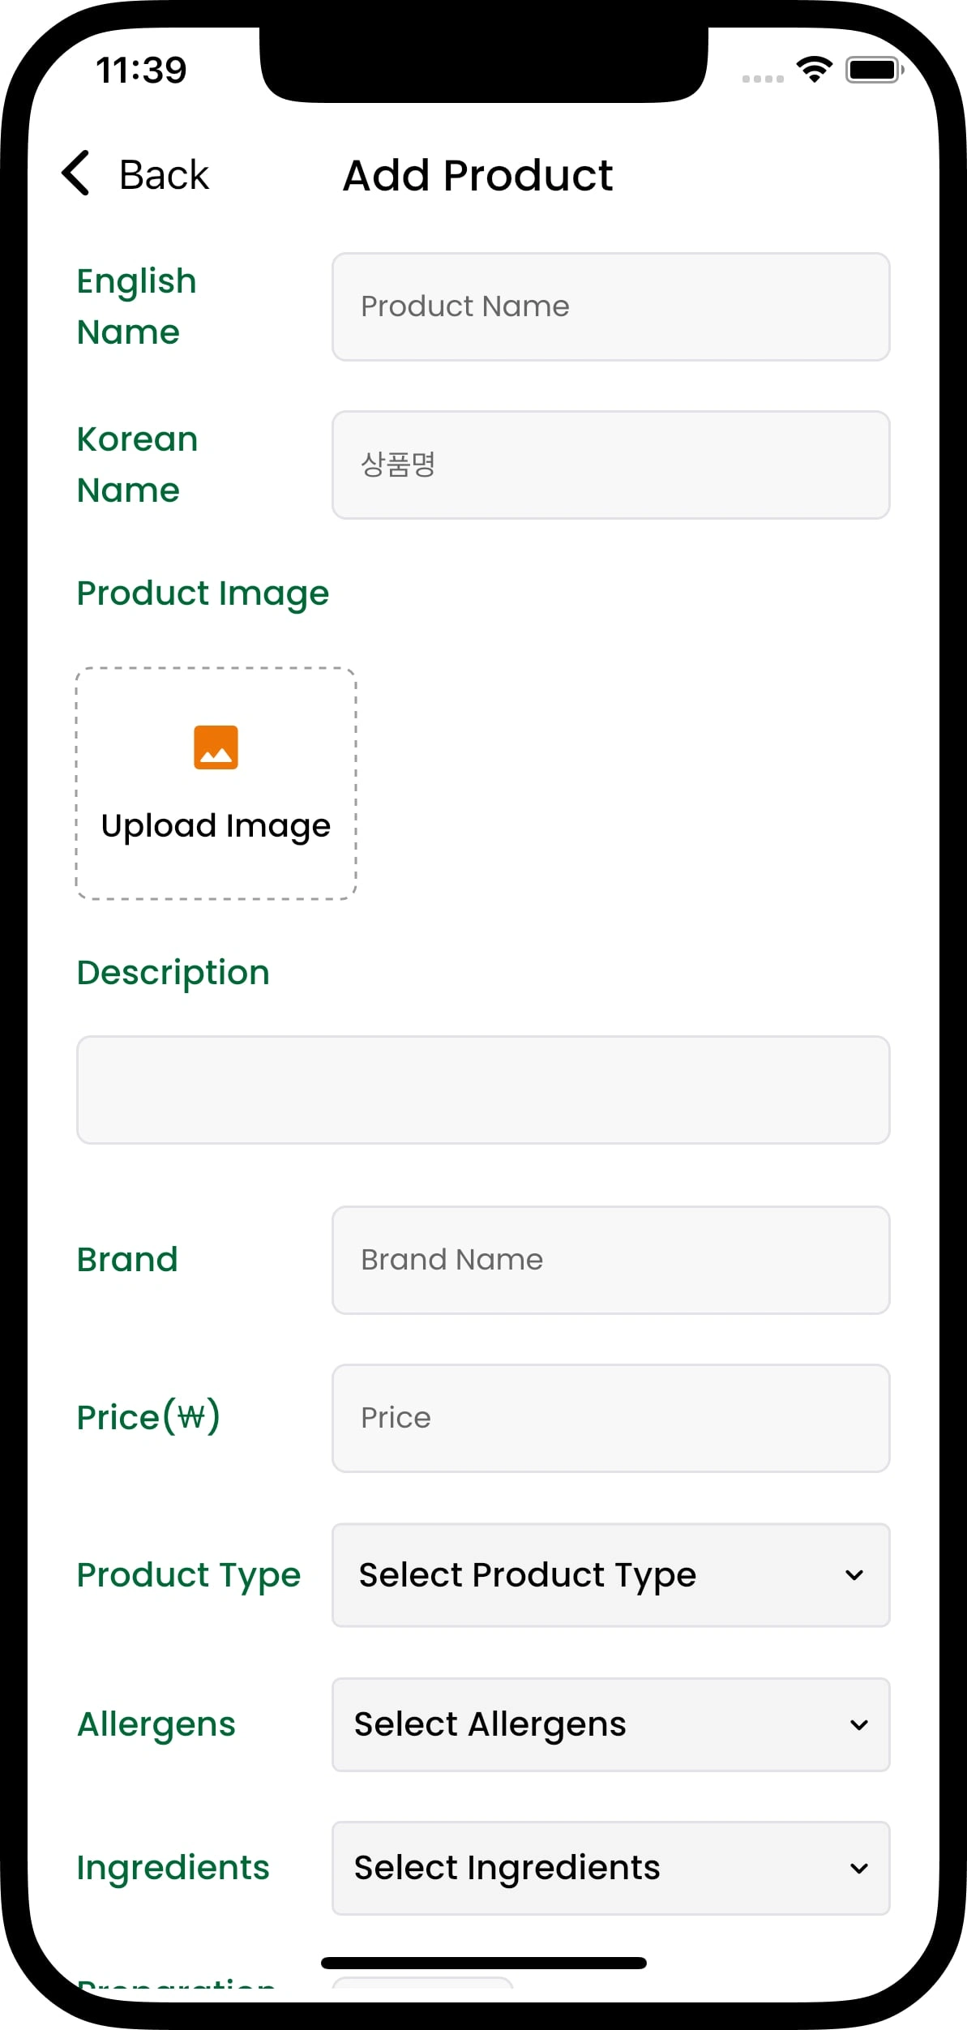Screen dimensions: 967x2030
Task: Tap the Add Product page title
Action: click(x=477, y=175)
